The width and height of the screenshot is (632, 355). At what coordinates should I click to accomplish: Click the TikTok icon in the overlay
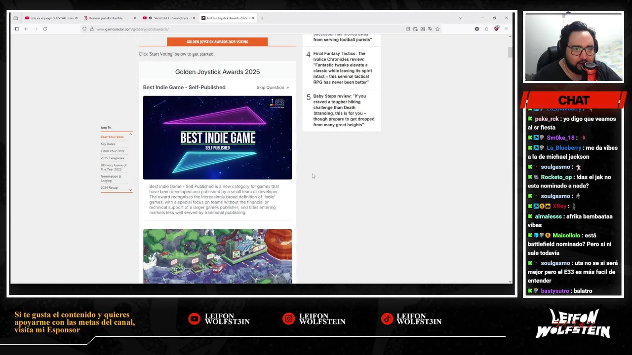388,319
